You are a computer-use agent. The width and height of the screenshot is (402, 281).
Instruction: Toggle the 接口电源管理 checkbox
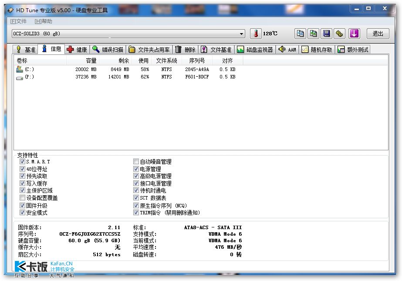pos(136,183)
